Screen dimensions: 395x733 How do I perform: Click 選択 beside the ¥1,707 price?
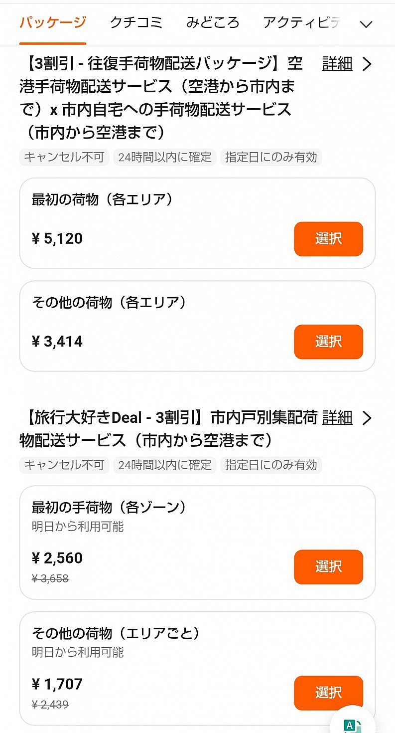(x=328, y=693)
